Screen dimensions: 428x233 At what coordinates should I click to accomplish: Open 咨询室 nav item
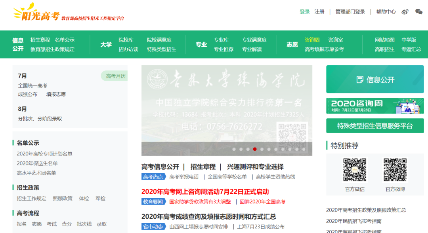[336, 40]
